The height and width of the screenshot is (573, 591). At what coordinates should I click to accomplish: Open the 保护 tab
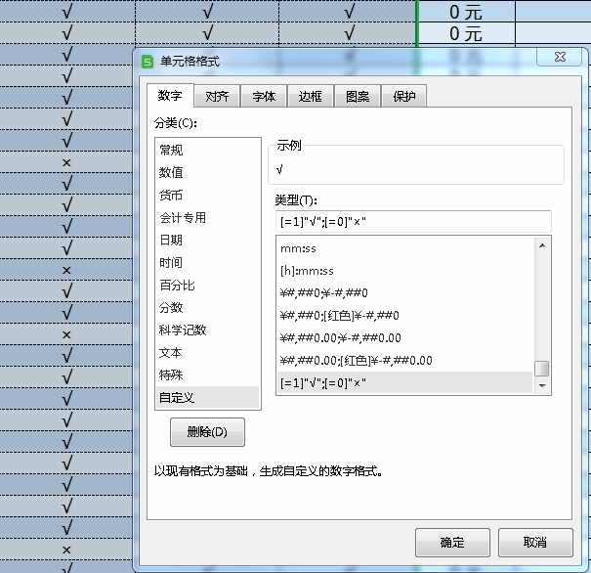[x=403, y=96]
